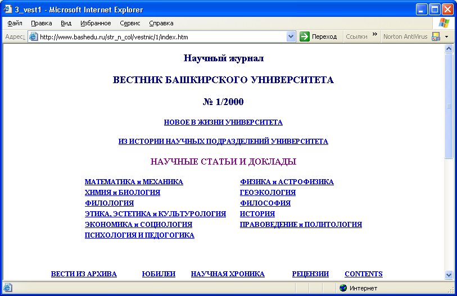Click the Windows flag logo

point(444,23)
